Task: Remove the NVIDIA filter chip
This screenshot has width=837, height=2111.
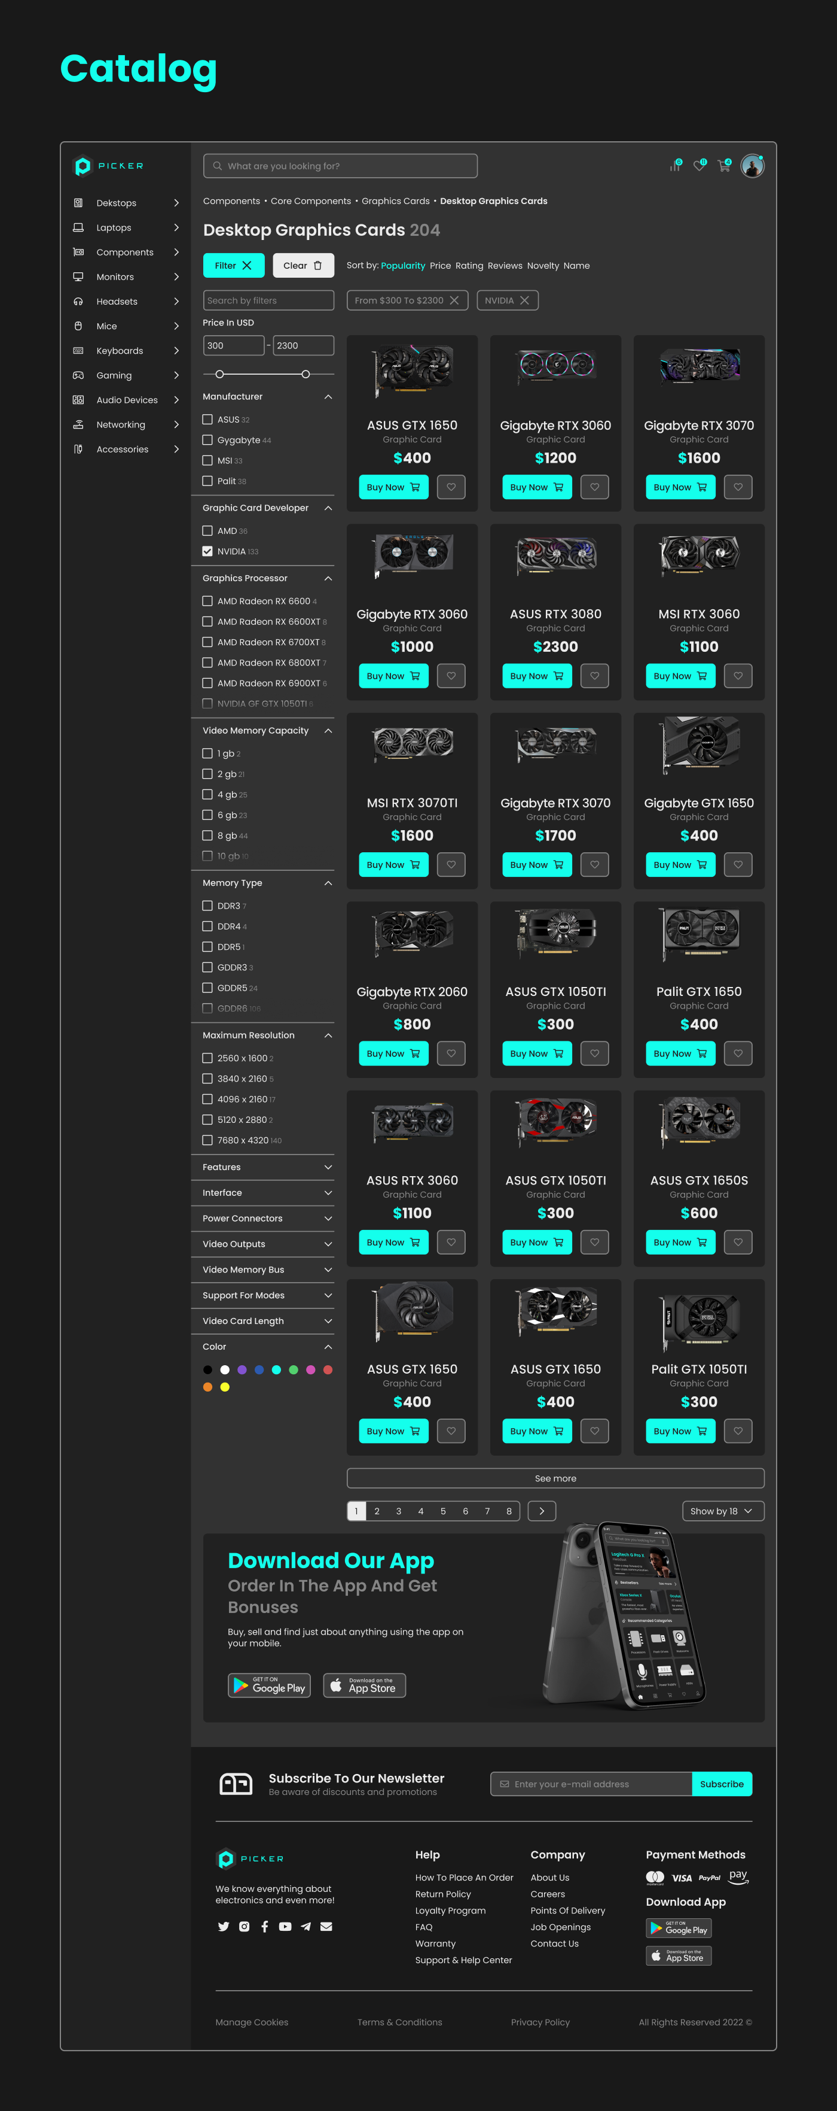Action: [x=524, y=300]
